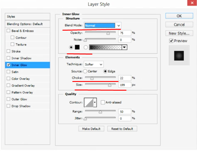Choose Center as glow source
Image resolution: width=197 pixels, height=151 pixels.
(85, 71)
